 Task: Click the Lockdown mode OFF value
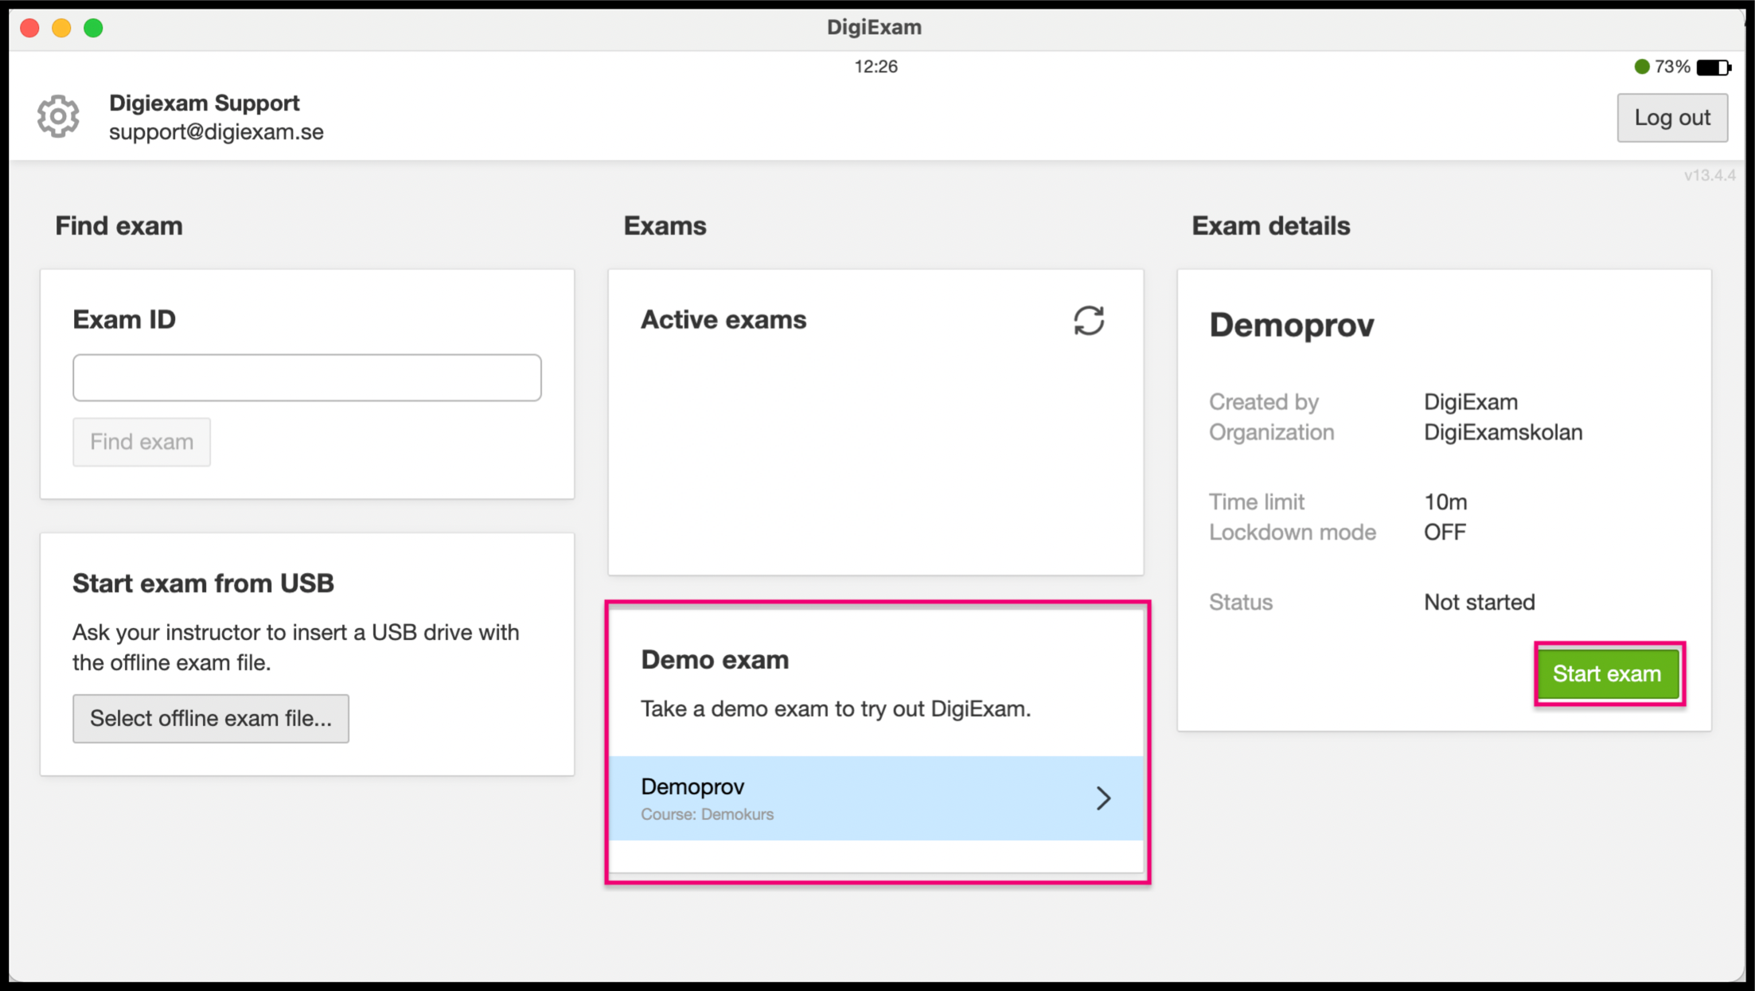pos(1445,533)
